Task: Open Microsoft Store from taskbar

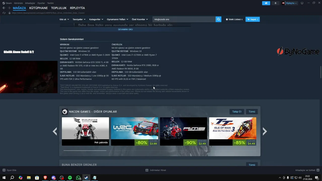Action: pyautogui.click(x=37, y=177)
